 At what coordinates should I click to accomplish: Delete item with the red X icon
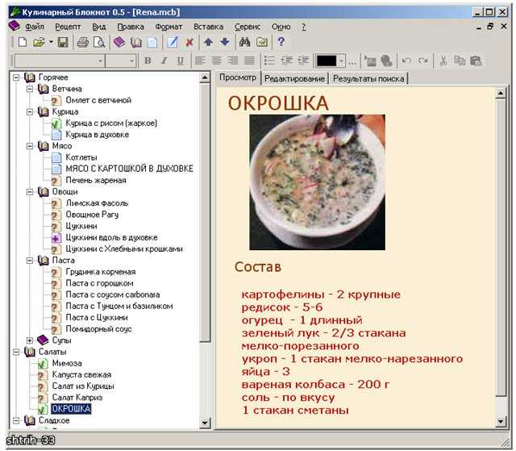(x=189, y=42)
